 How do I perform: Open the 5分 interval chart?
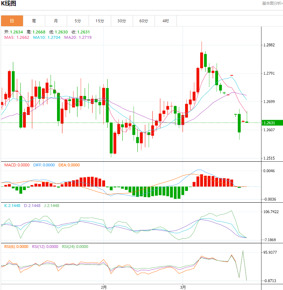[x=78, y=21]
